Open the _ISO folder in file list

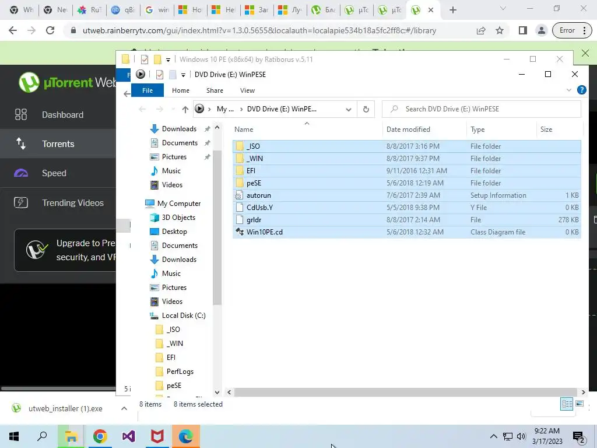(406, 146)
